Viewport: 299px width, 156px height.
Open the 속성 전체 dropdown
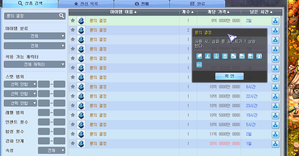point(52,150)
